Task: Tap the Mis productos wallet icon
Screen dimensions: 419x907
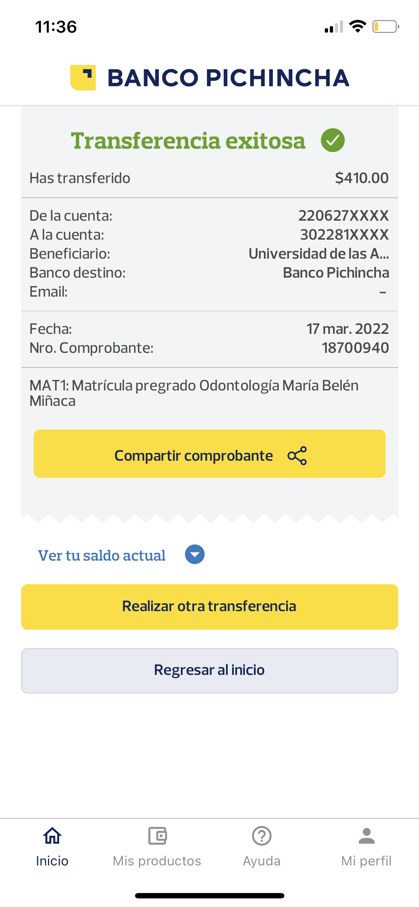Action: [x=157, y=836]
